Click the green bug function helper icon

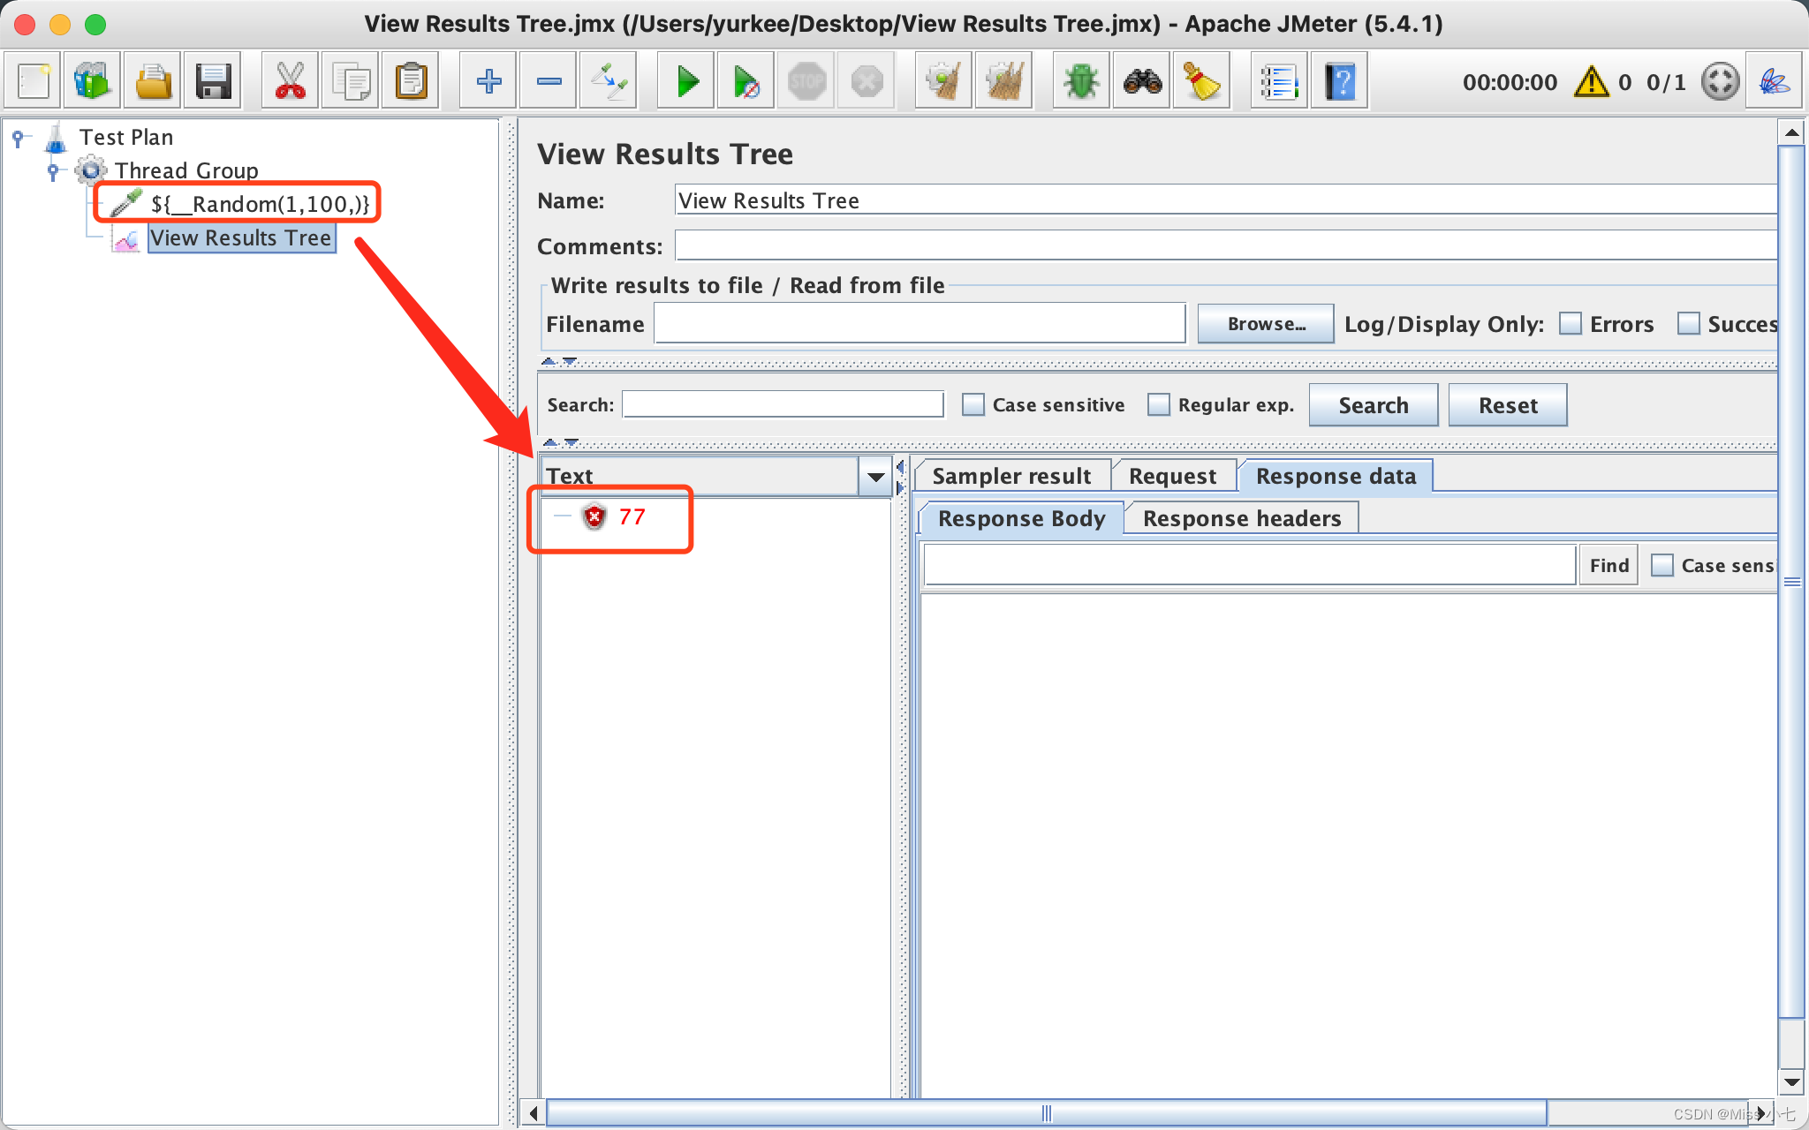pos(1081,81)
